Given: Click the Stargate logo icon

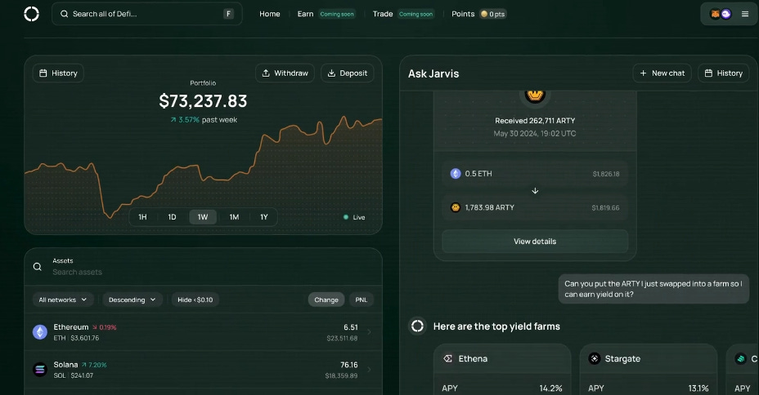Looking at the screenshot, I should [594, 358].
